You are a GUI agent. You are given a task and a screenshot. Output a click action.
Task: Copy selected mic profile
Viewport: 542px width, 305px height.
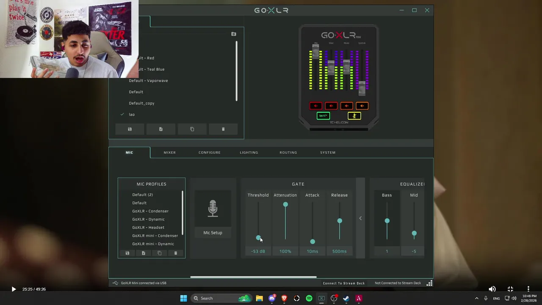[159, 253]
